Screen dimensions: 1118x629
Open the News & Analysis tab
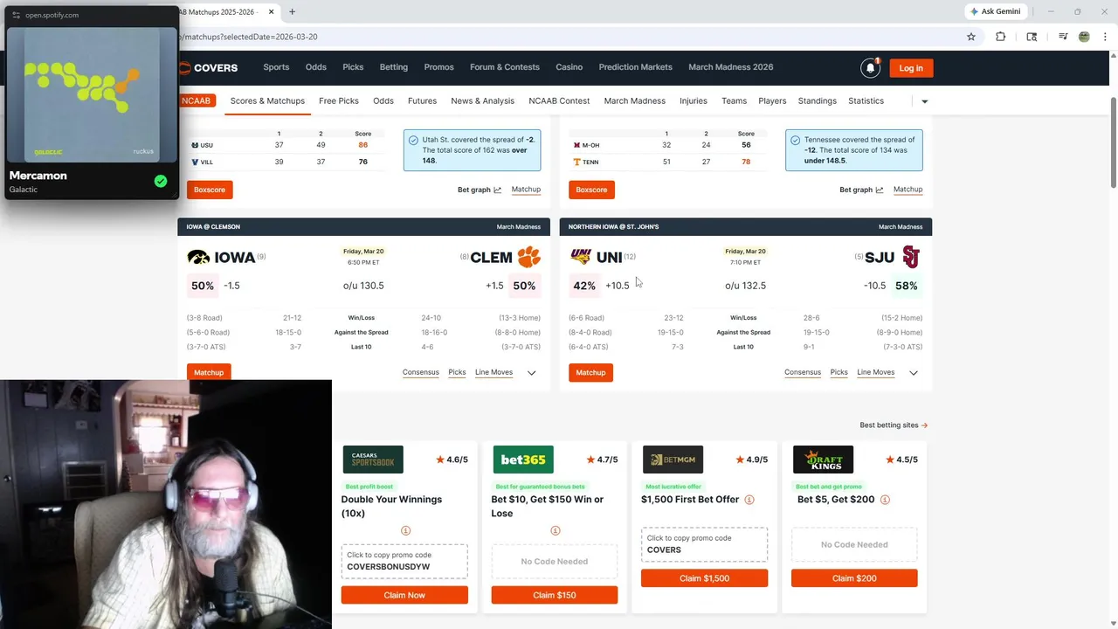[482, 100]
